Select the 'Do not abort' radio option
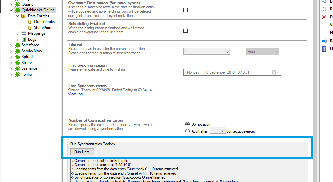Image resolution: width=333 pixels, height=182 pixels. pos(187,124)
